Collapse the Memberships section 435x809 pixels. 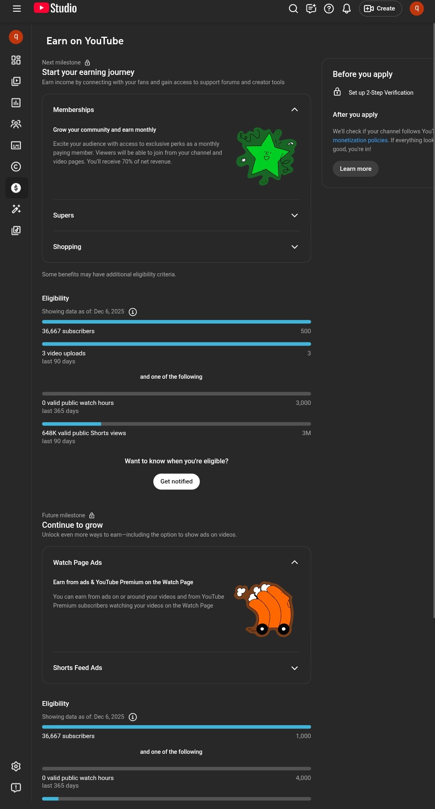pyautogui.click(x=294, y=110)
